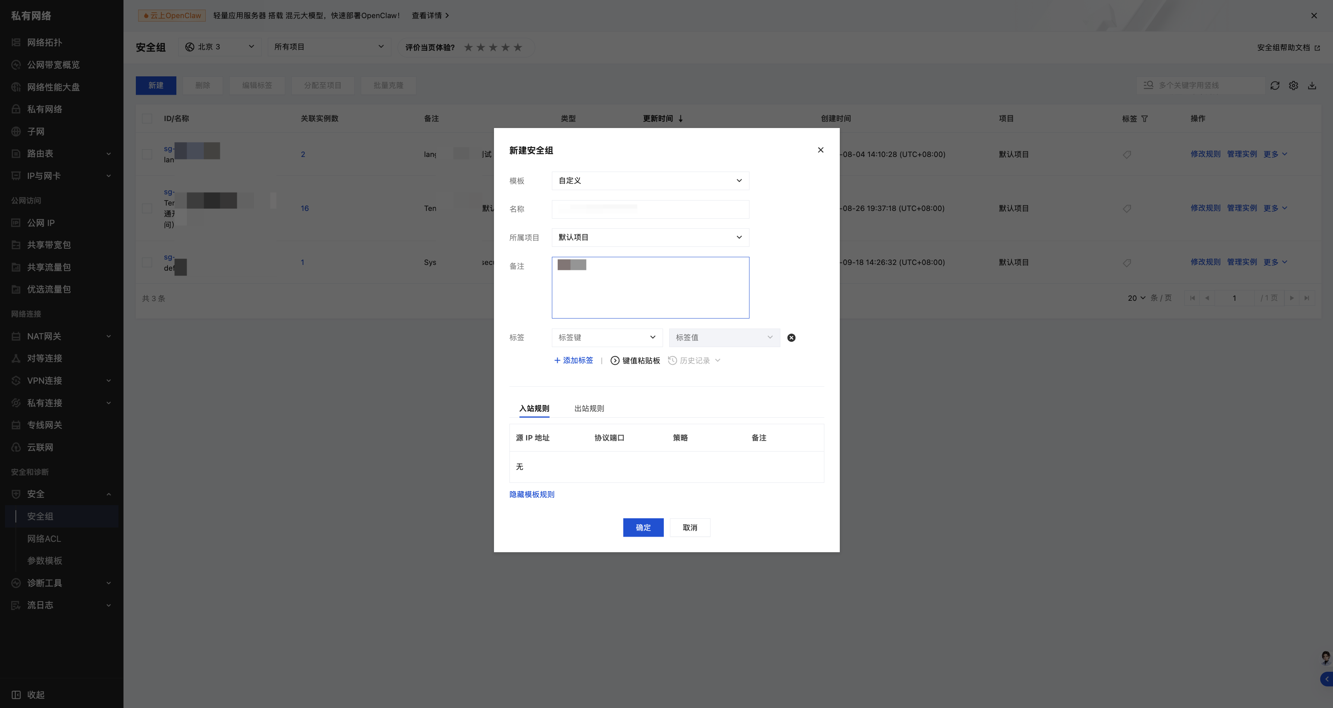Open 共享带宽包 sidebar item
The image size is (1333, 708).
(49, 244)
